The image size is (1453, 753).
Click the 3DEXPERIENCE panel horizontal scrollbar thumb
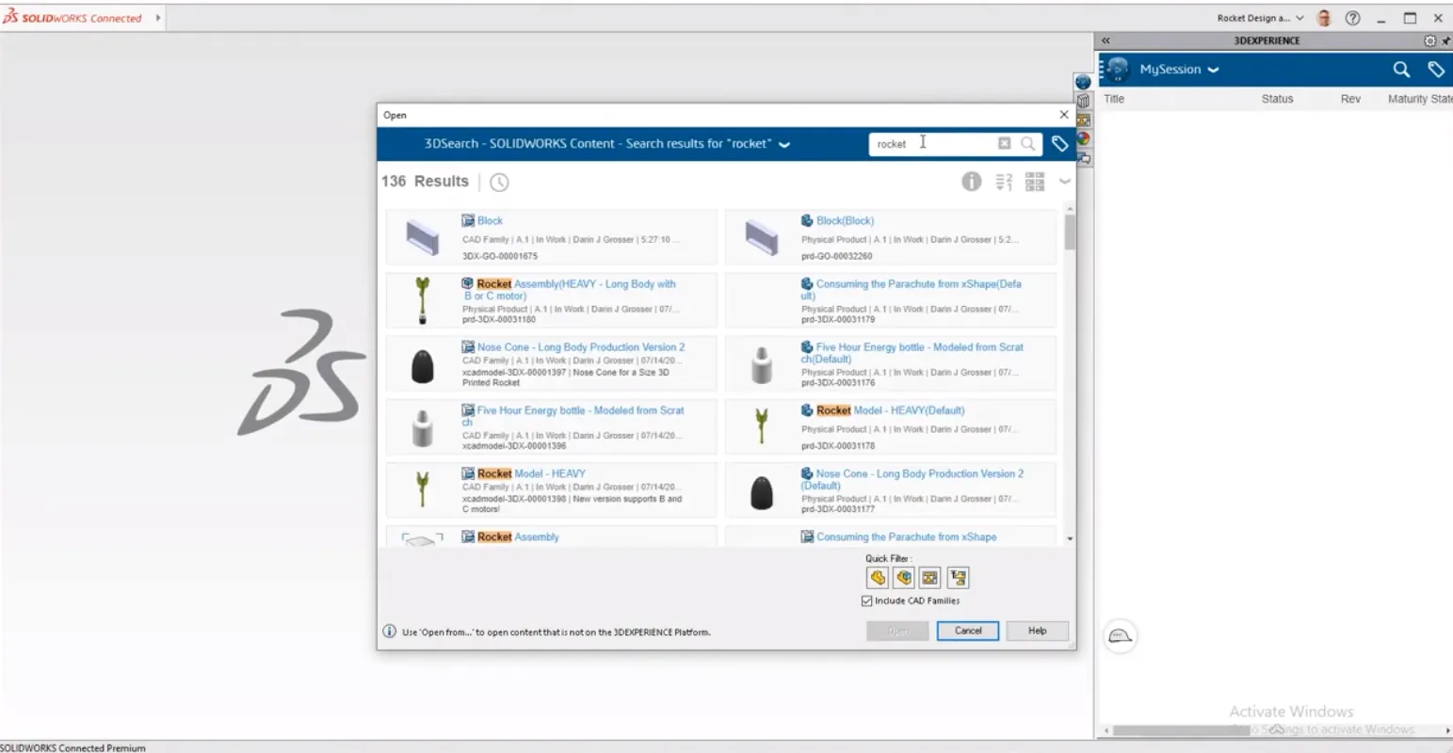[x=1181, y=730]
